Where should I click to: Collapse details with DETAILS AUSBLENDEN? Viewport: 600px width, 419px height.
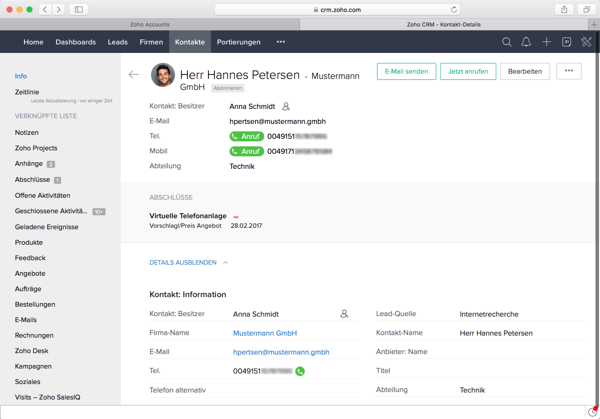[x=188, y=263]
